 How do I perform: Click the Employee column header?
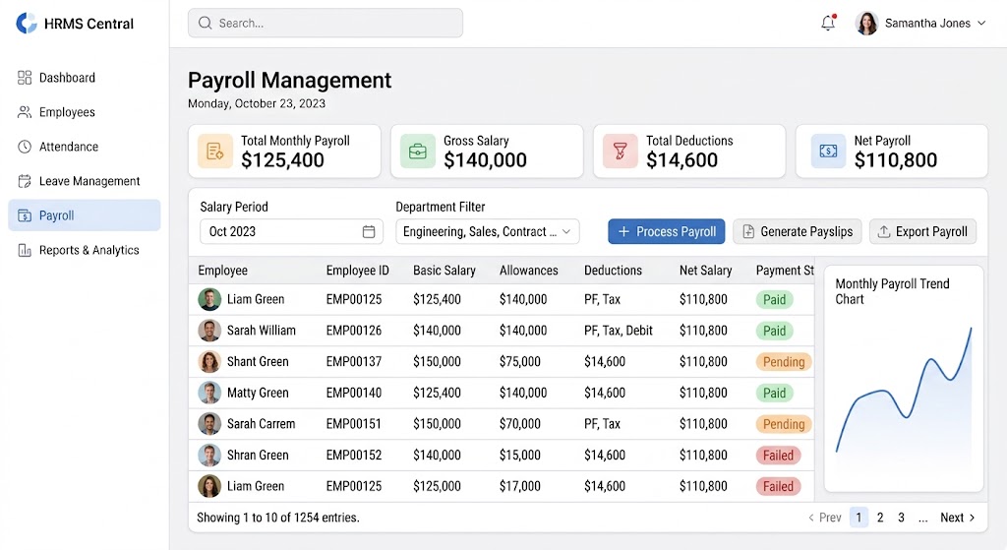point(223,271)
